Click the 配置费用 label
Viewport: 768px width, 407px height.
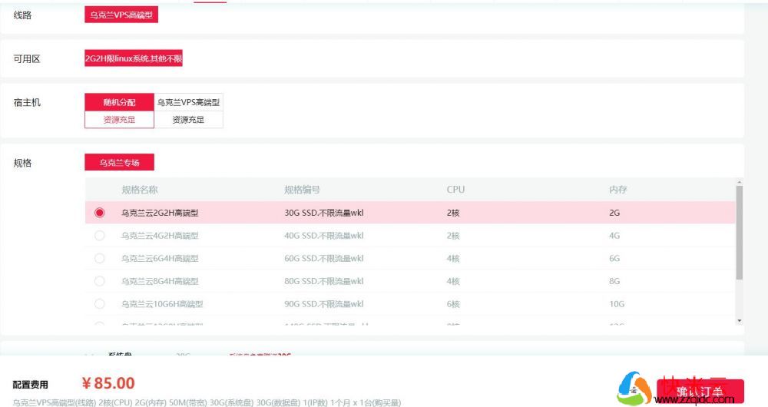31,385
